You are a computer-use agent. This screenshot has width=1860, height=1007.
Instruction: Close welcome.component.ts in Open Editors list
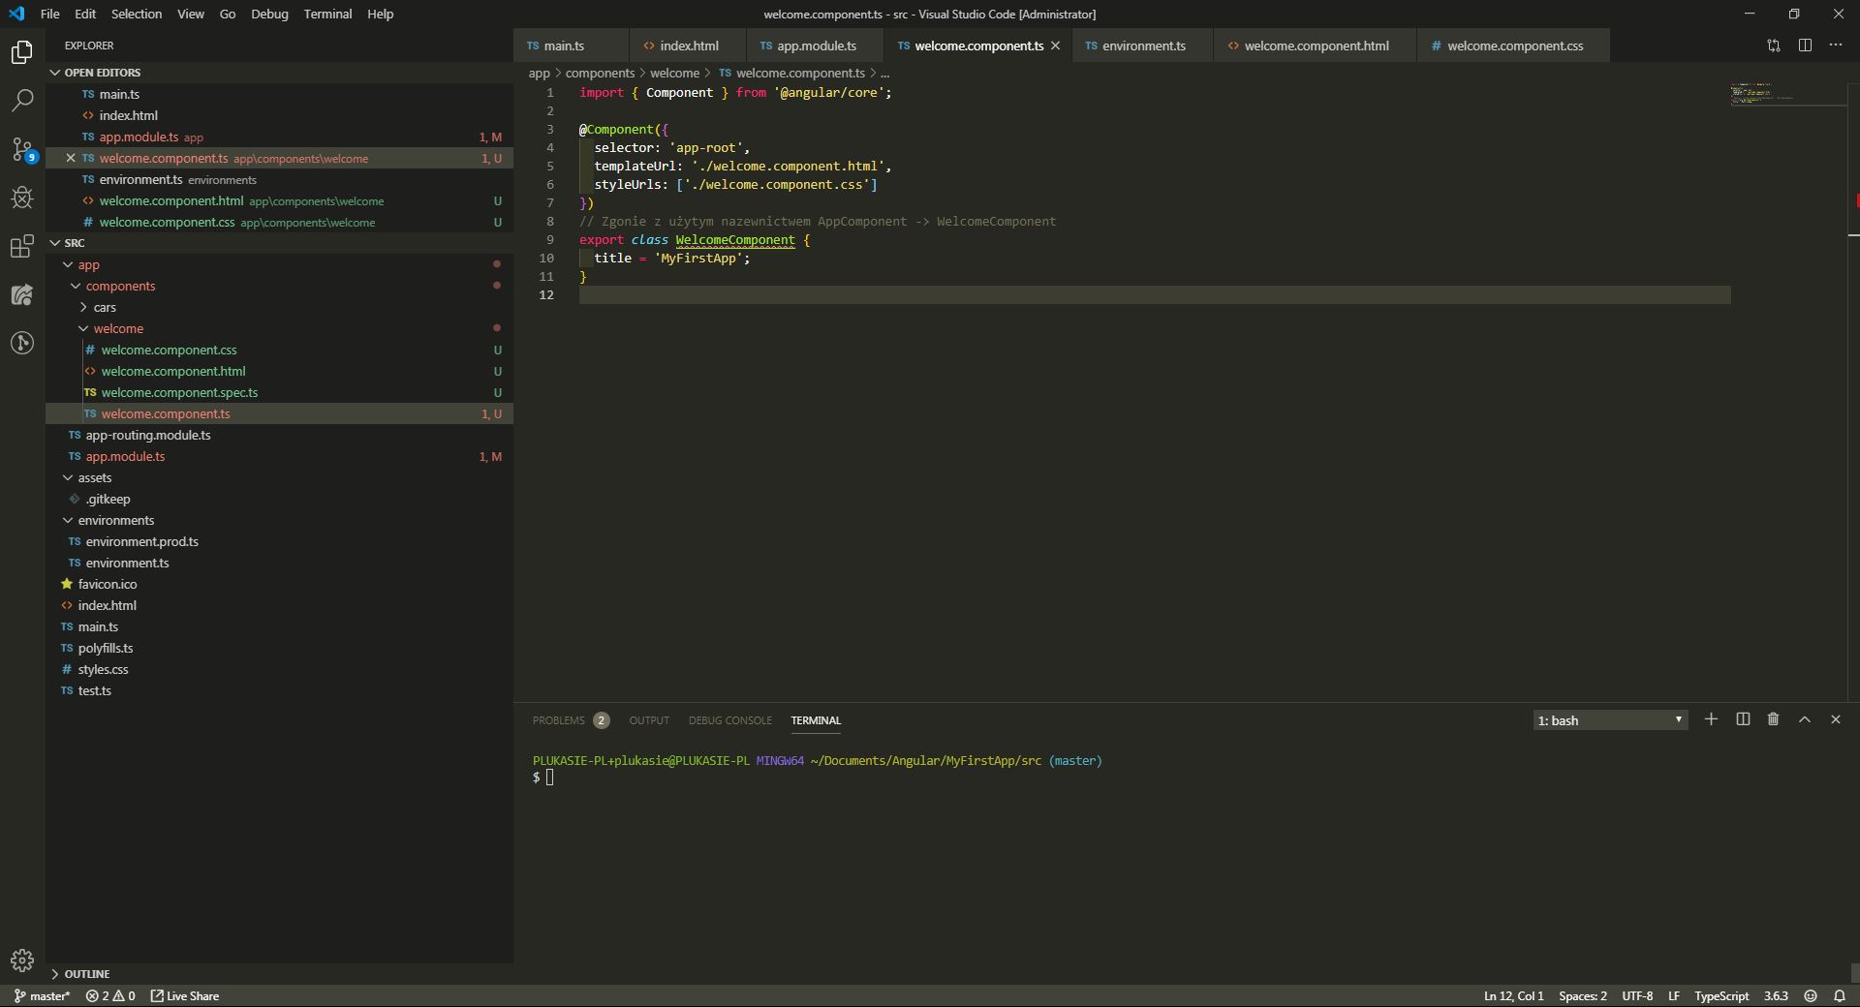coord(71,158)
